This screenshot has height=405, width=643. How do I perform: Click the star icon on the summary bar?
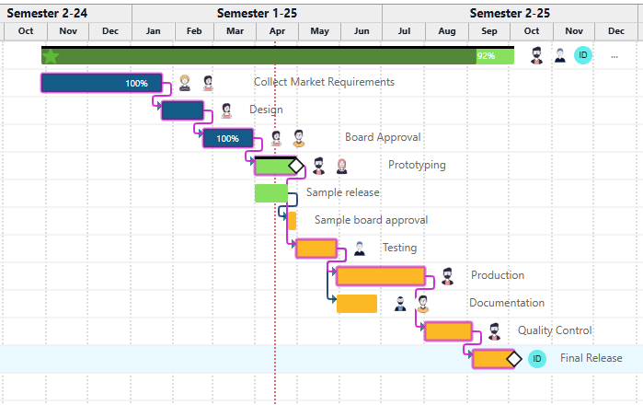click(x=51, y=56)
